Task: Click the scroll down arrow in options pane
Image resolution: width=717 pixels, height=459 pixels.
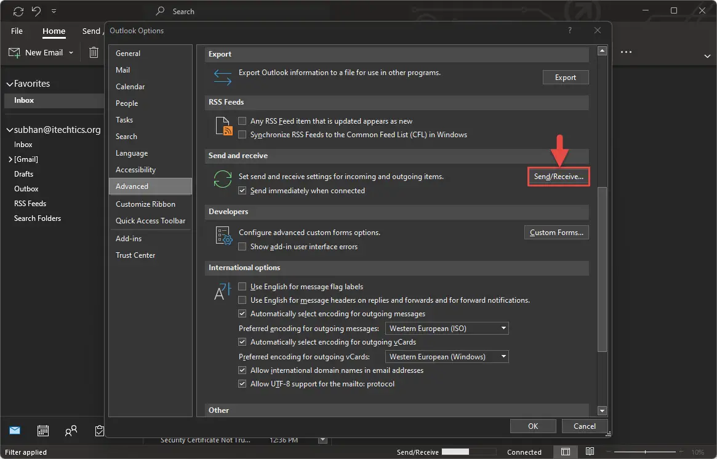Action: (x=603, y=410)
